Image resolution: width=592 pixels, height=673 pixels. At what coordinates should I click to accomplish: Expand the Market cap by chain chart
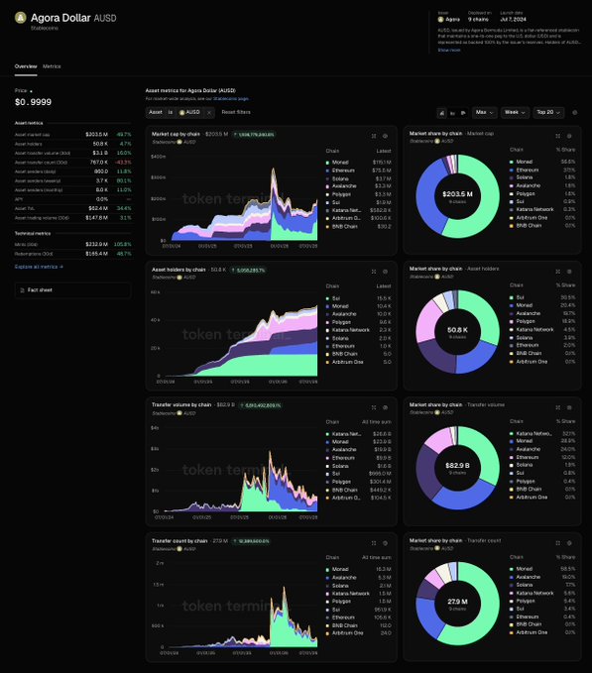pyautogui.click(x=374, y=136)
